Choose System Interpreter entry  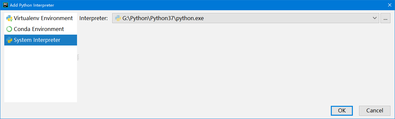pyautogui.click(x=40, y=40)
